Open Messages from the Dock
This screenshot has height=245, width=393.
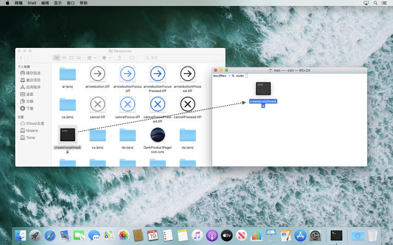tap(94, 236)
